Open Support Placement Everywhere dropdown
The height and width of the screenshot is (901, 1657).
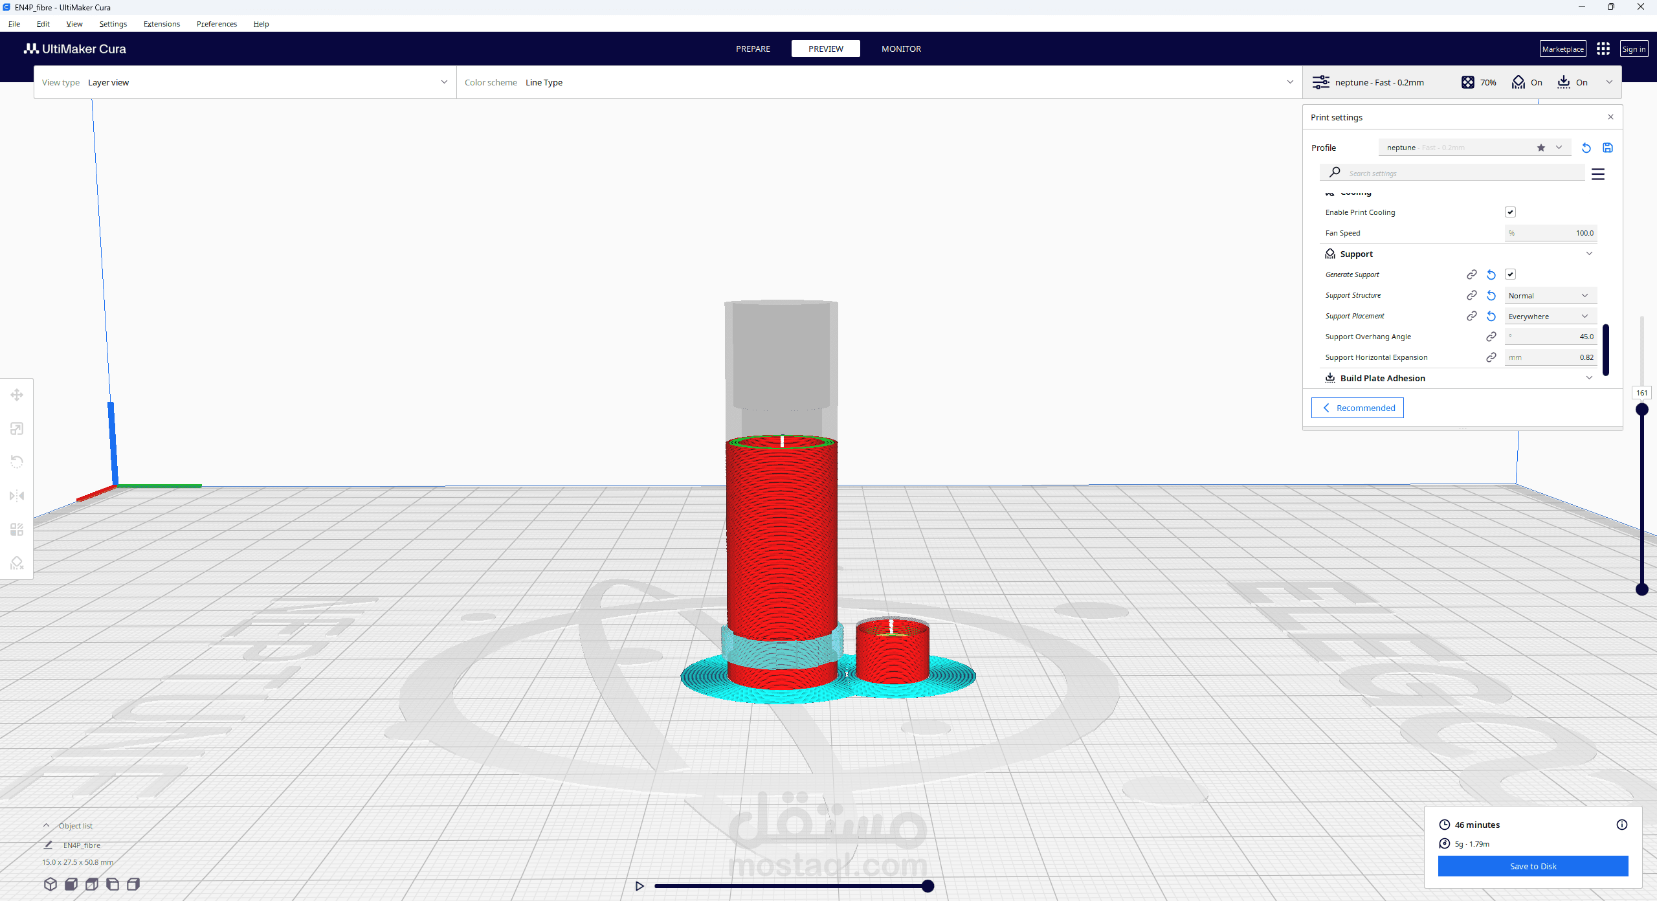(x=1550, y=317)
